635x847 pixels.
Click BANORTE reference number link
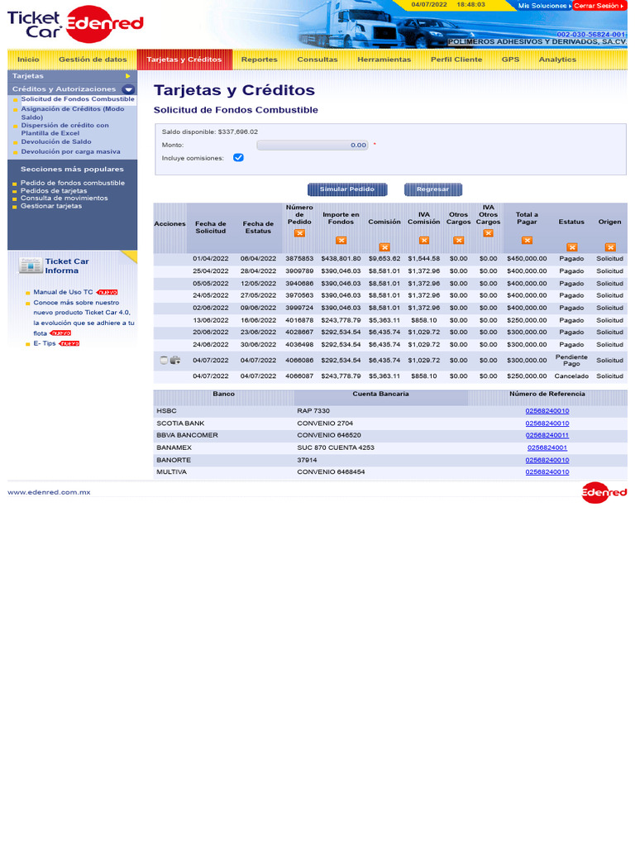547,460
